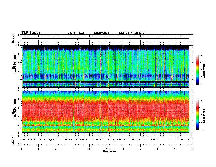Image resolution: width=216 pixels, height=167 pixels.
Task: Click the ch.2 spectrogram color bar
Action: click(197, 115)
